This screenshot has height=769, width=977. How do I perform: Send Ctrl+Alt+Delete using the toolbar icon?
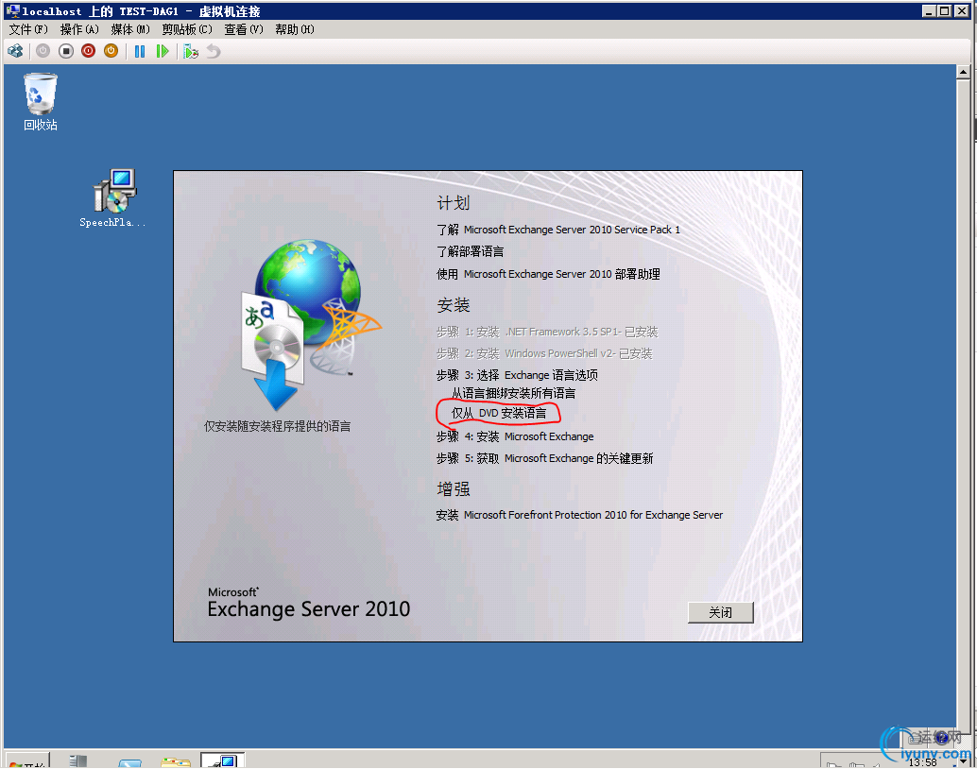(15, 51)
